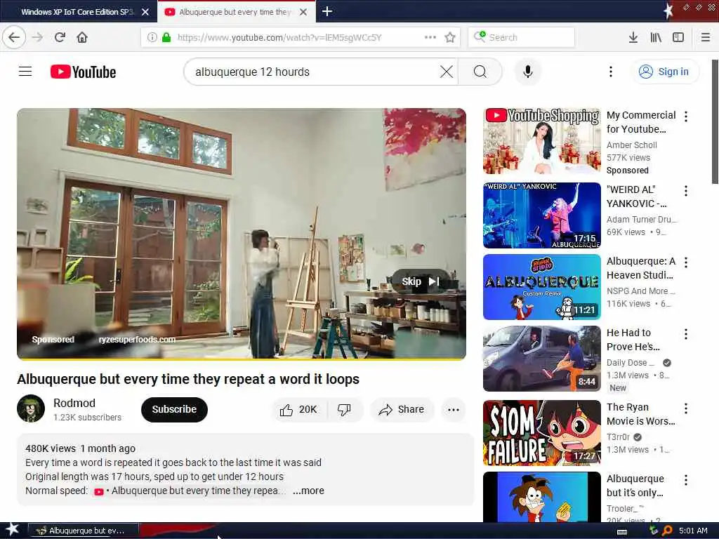Open the YouTube Shopping sponsored thumbnail
This screenshot has width=719, height=539.
tap(541, 140)
